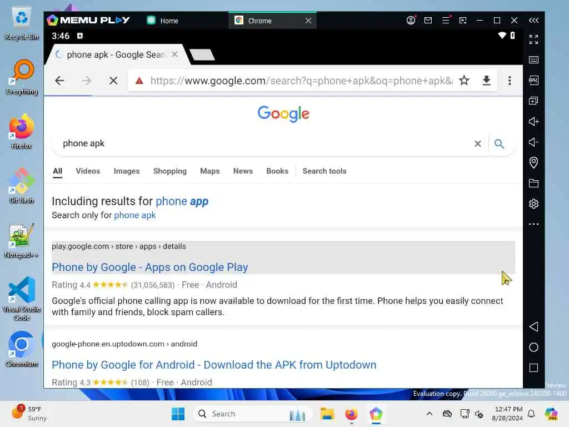Open the MEmu mail messages icon

click(x=428, y=21)
